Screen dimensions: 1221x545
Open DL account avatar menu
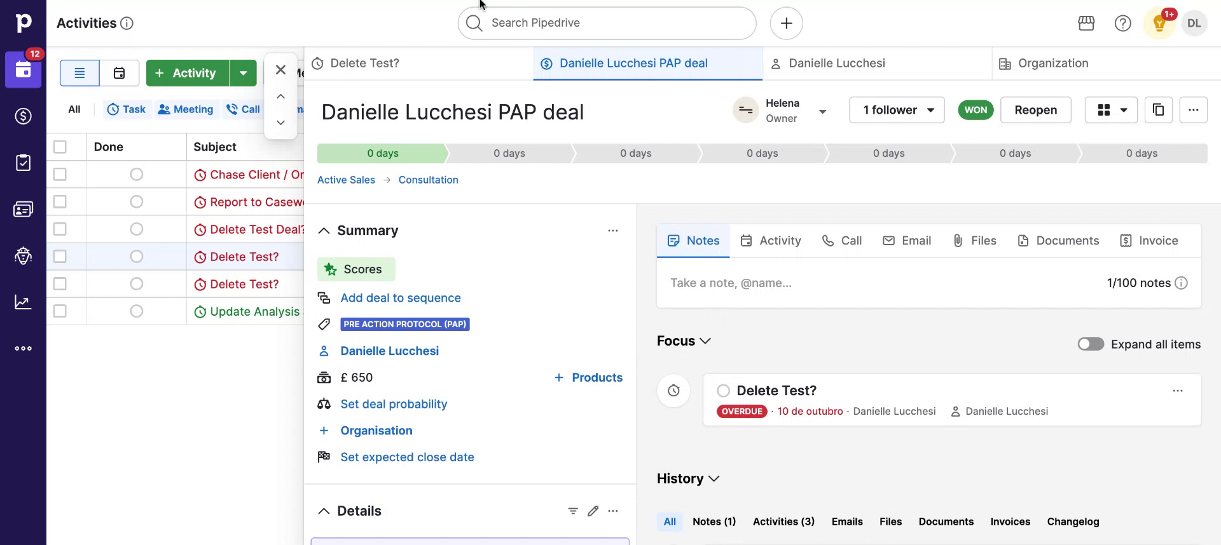pos(1194,24)
